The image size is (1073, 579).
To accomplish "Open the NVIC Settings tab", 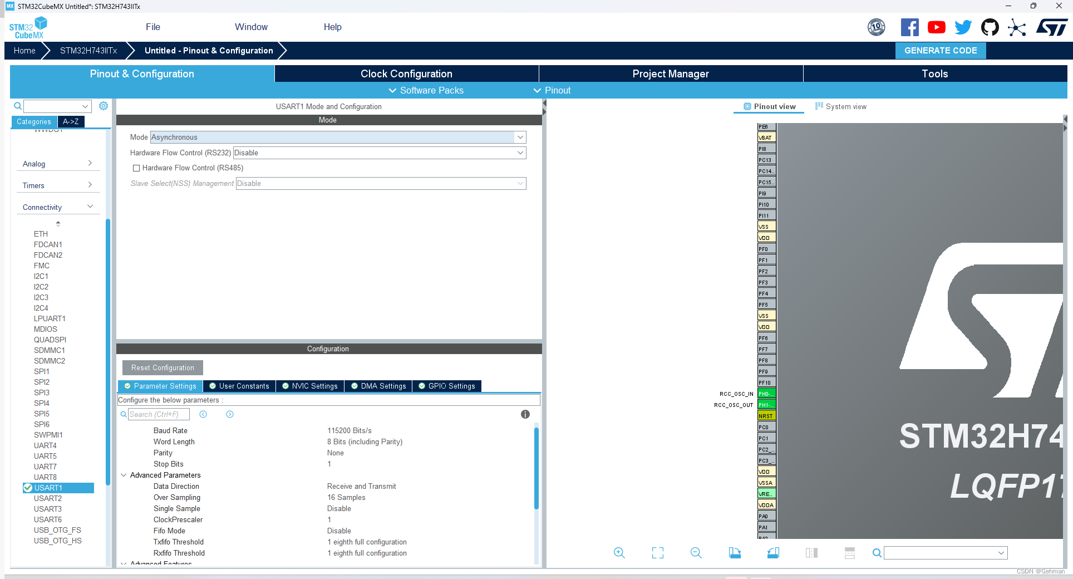I will [x=310, y=386].
